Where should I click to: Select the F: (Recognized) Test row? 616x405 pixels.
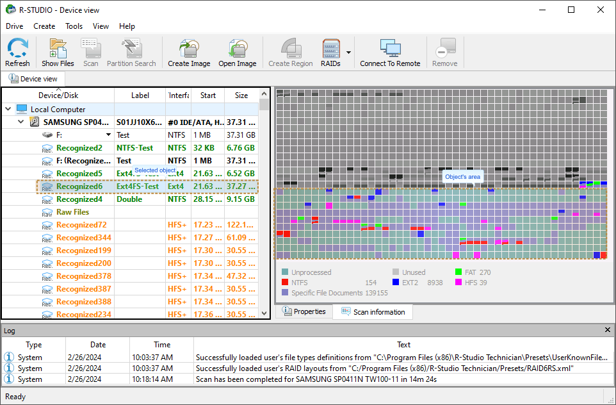(130, 161)
